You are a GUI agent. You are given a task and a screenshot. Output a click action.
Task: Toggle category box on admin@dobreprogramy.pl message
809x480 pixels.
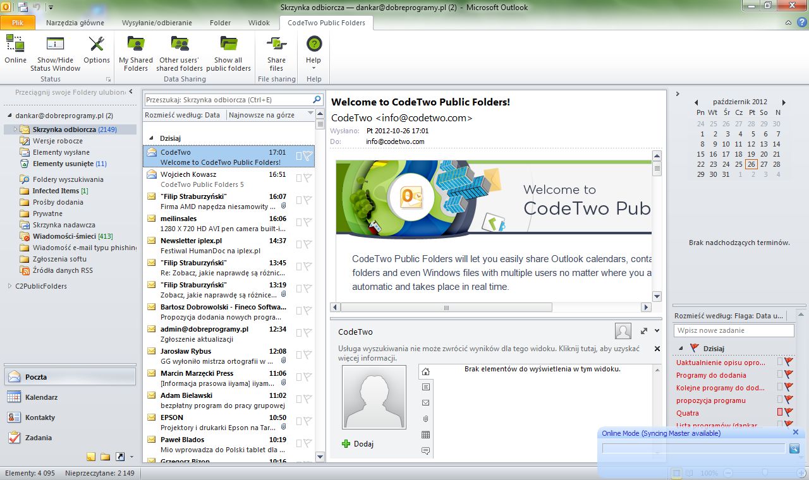coord(299,333)
